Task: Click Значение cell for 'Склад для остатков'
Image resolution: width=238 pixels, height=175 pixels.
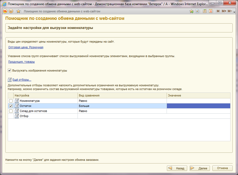Action: click(198, 111)
